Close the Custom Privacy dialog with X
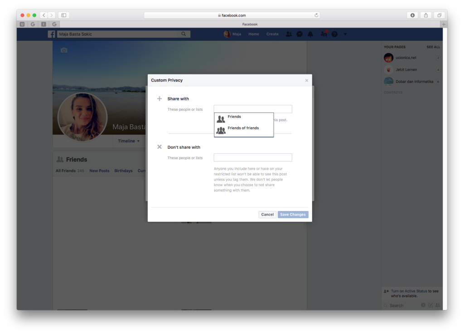Viewport: 464px width, 334px height. click(x=306, y=80)
